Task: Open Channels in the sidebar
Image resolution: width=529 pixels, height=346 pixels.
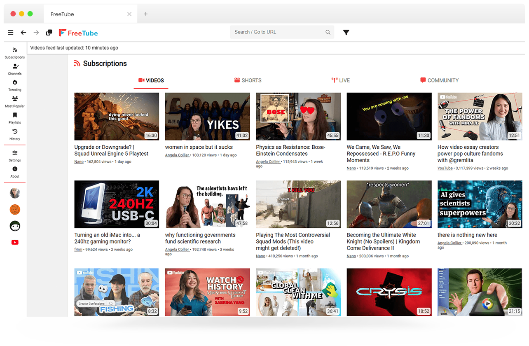Action: click(x=15, y=69)
